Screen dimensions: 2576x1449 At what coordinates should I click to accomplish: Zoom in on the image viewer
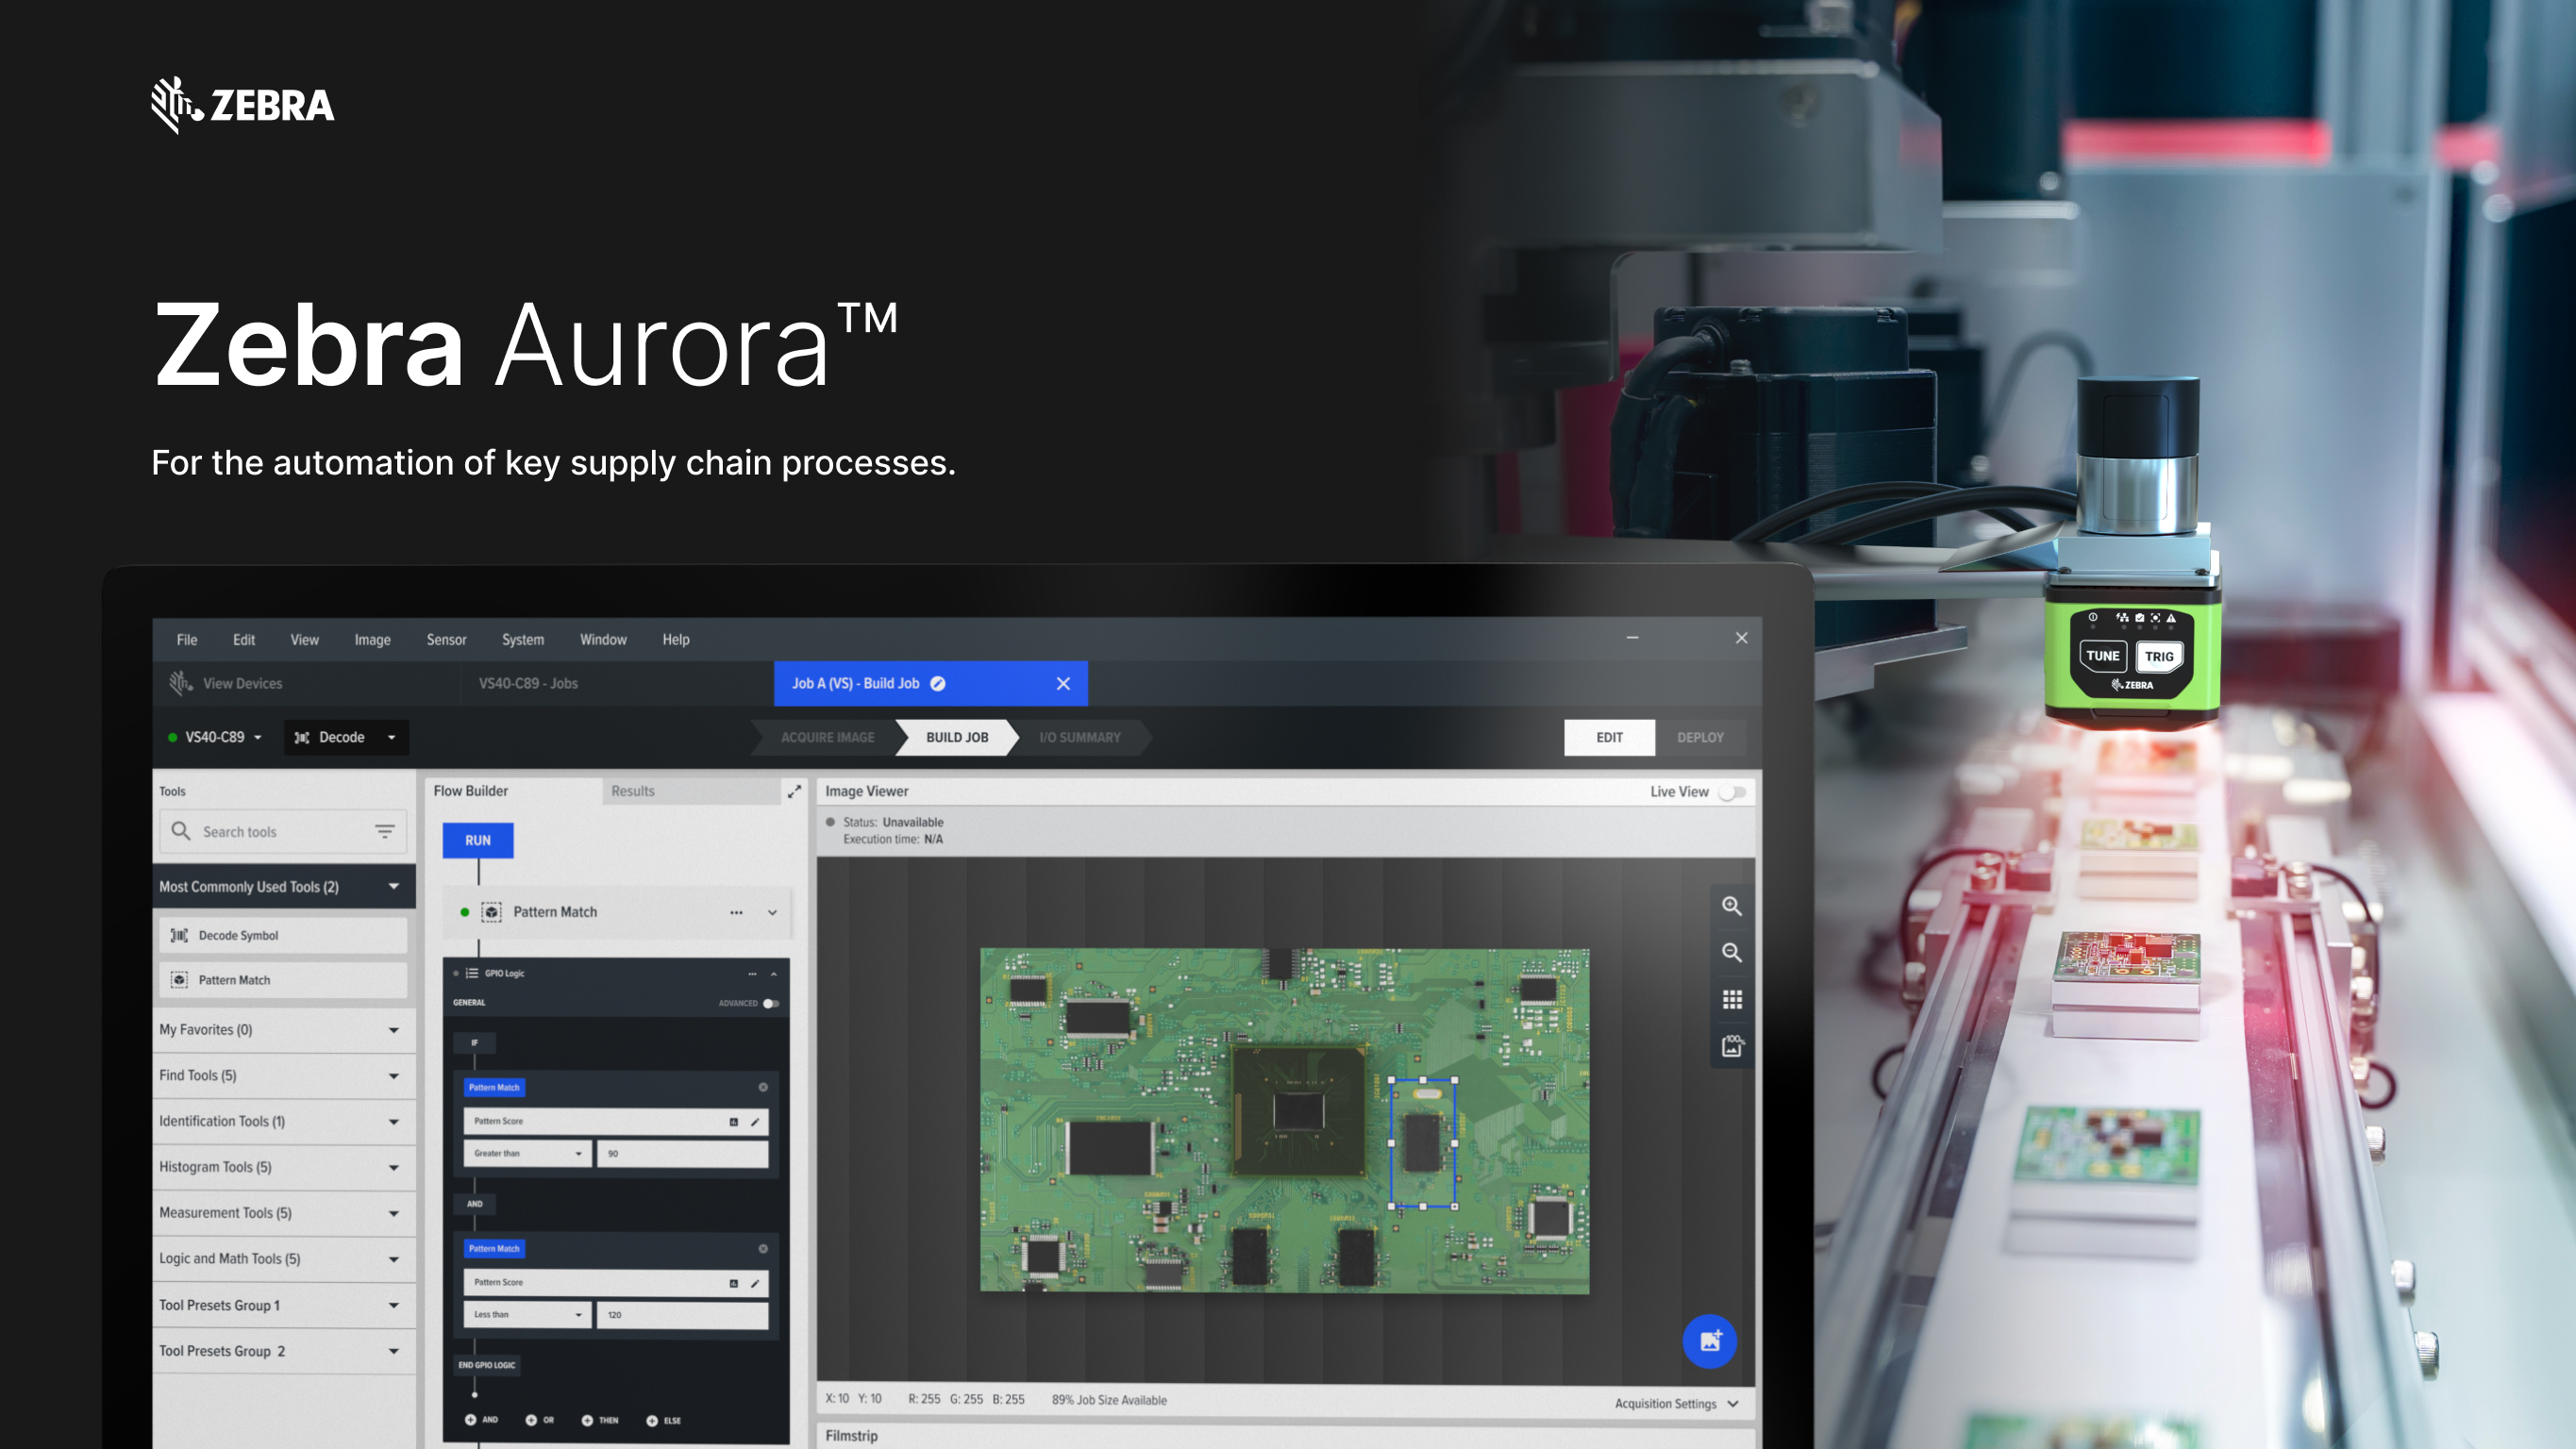point(1732,906)
